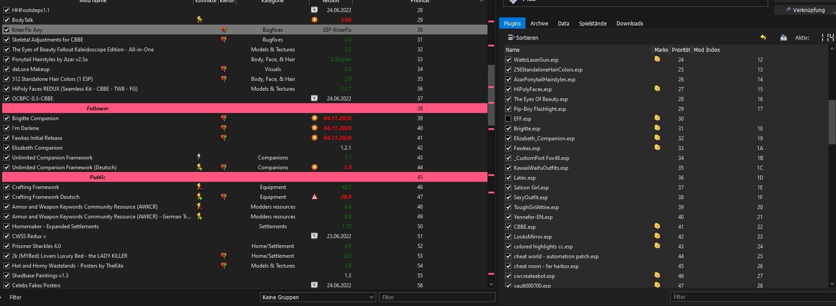Select the cheat room - far harbor.esp plugin
The image size is (836, 306).
pyautogui.click(x=666, y=266)
